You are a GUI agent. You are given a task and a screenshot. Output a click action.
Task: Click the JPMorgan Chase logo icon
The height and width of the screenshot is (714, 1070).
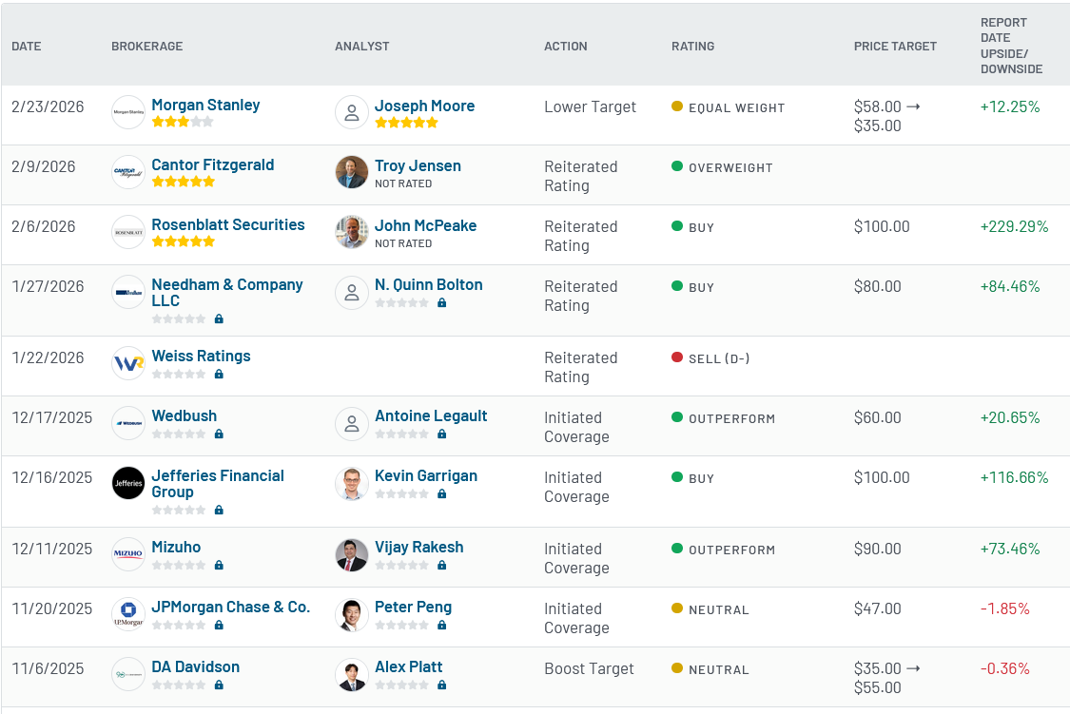(128, 614)
